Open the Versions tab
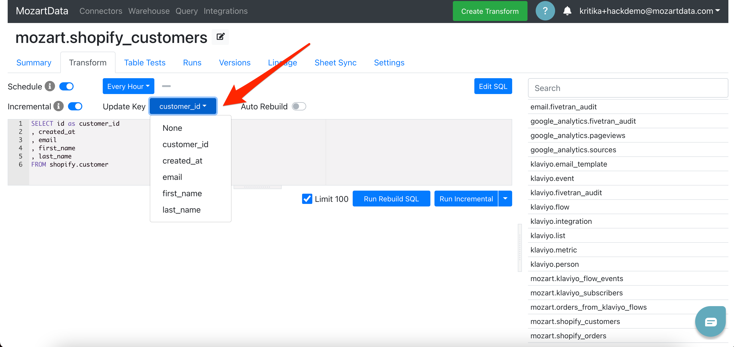Image resolution: width=734 pixels, height=347 pixels. tap(235, 63)
